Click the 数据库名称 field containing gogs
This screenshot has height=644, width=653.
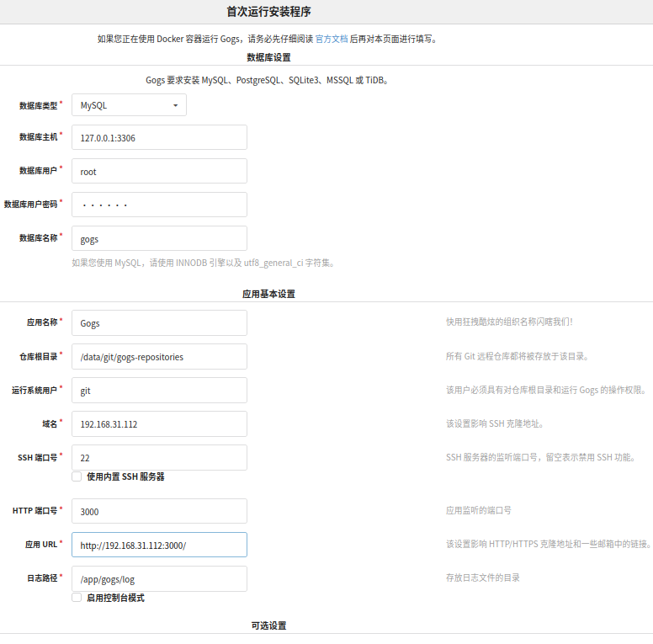[x=160, y=238]
